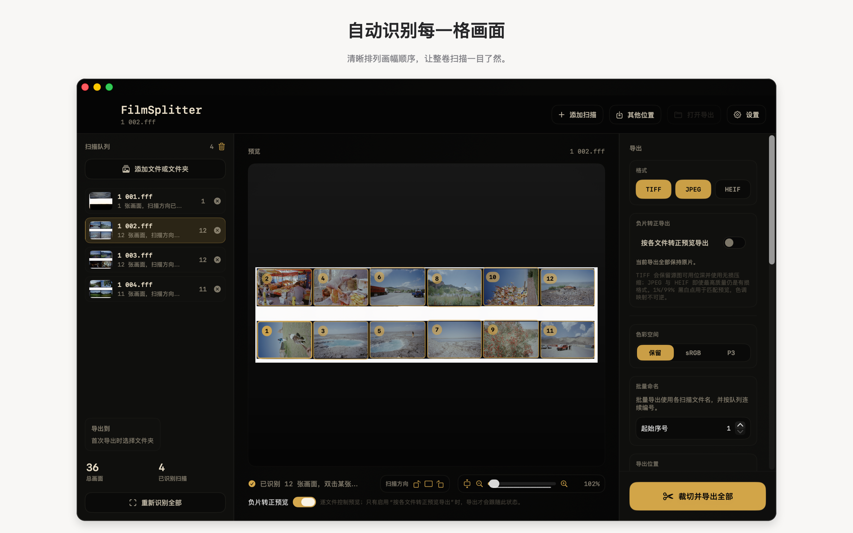
Task: Click the 导出到 destination folder box
Action: click(123, 435)
